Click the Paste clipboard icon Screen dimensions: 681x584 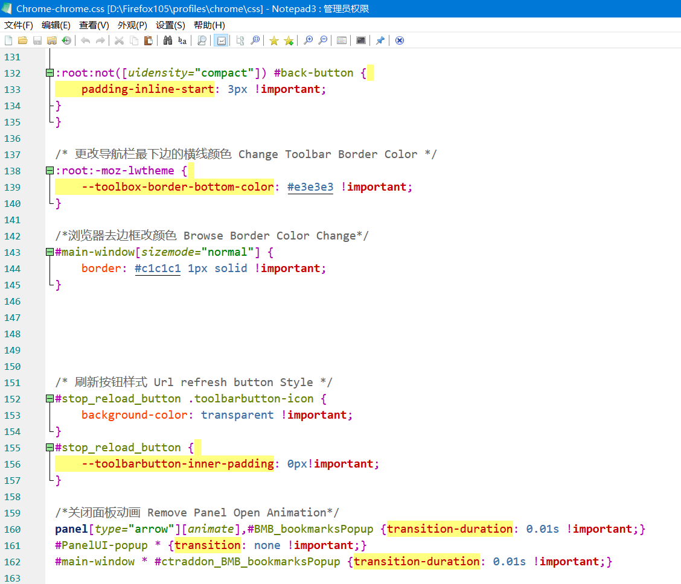click(x=149, y=40)
